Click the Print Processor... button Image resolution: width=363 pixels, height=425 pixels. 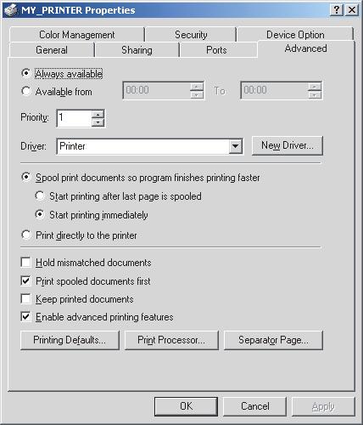(x=171, y=340)
